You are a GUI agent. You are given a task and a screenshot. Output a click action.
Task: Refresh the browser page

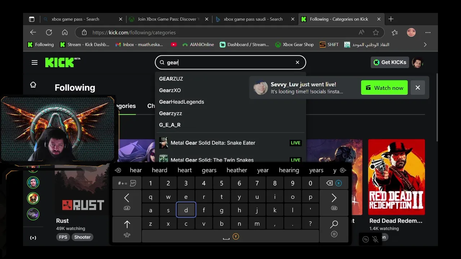(49, 32)
